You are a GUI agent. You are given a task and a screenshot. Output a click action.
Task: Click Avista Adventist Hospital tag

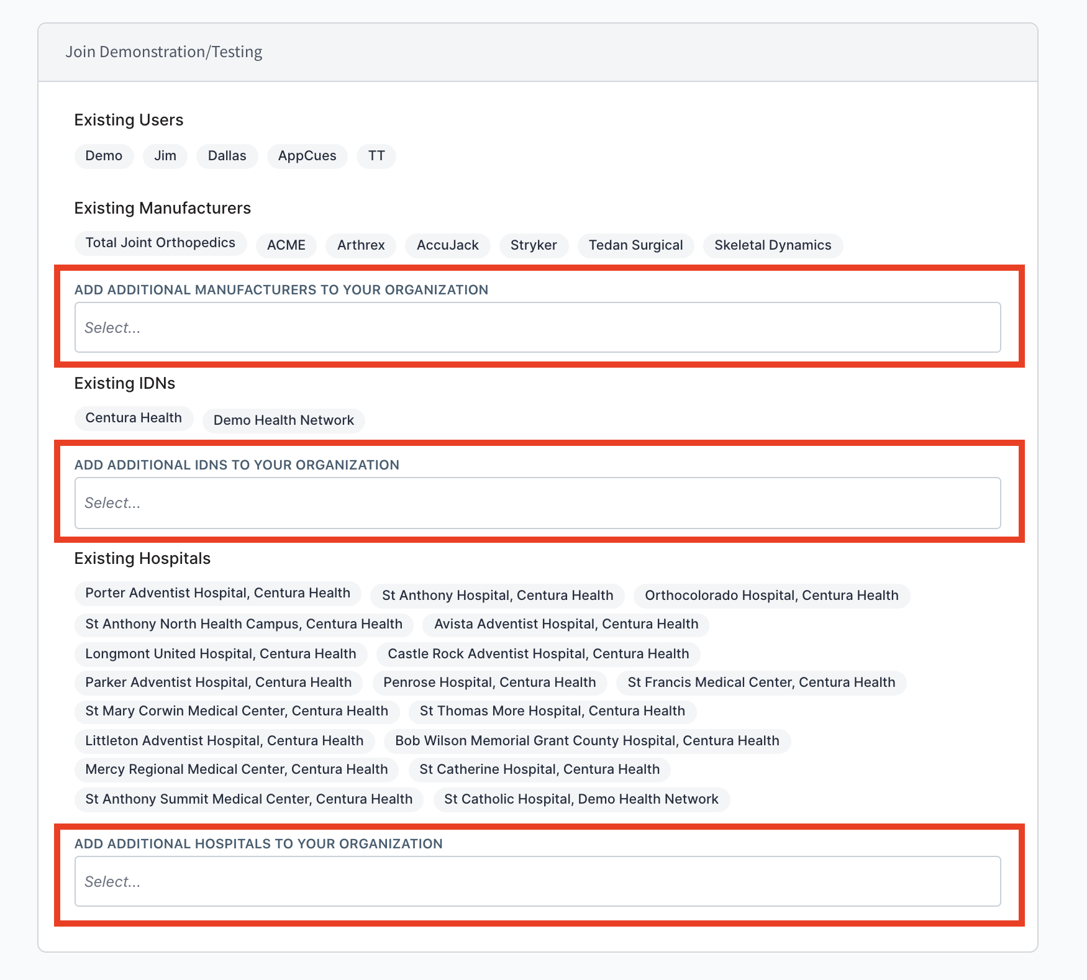(x=566, y=624)
